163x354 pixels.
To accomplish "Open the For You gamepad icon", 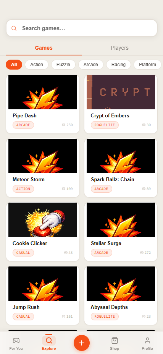I will coord(16,340).
